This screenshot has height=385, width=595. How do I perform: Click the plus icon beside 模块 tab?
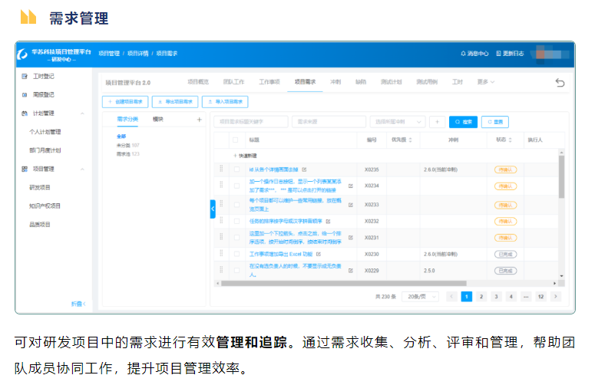(199, 120)
